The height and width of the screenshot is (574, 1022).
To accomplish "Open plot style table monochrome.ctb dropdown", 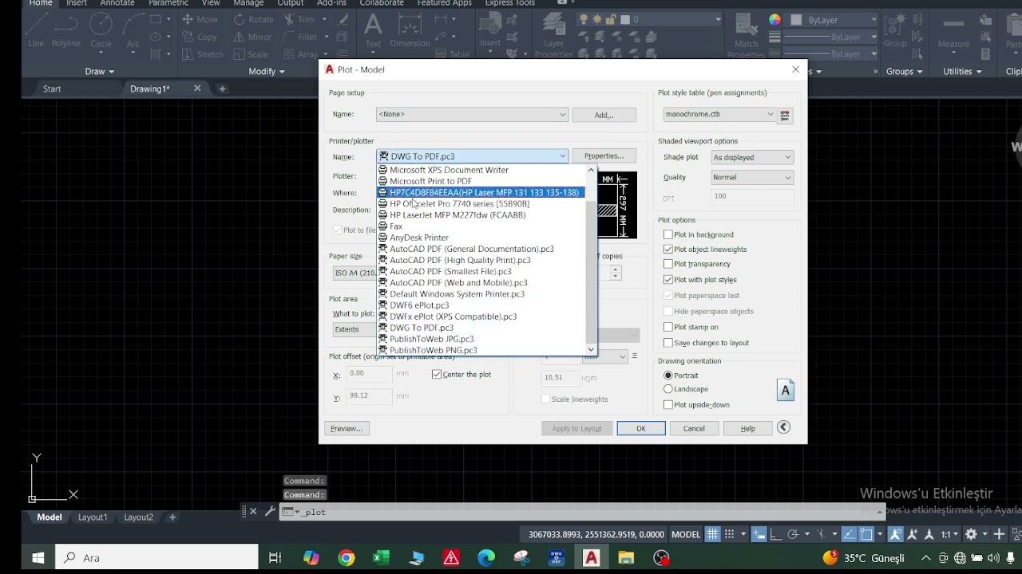I will click(x=719, y=115).
